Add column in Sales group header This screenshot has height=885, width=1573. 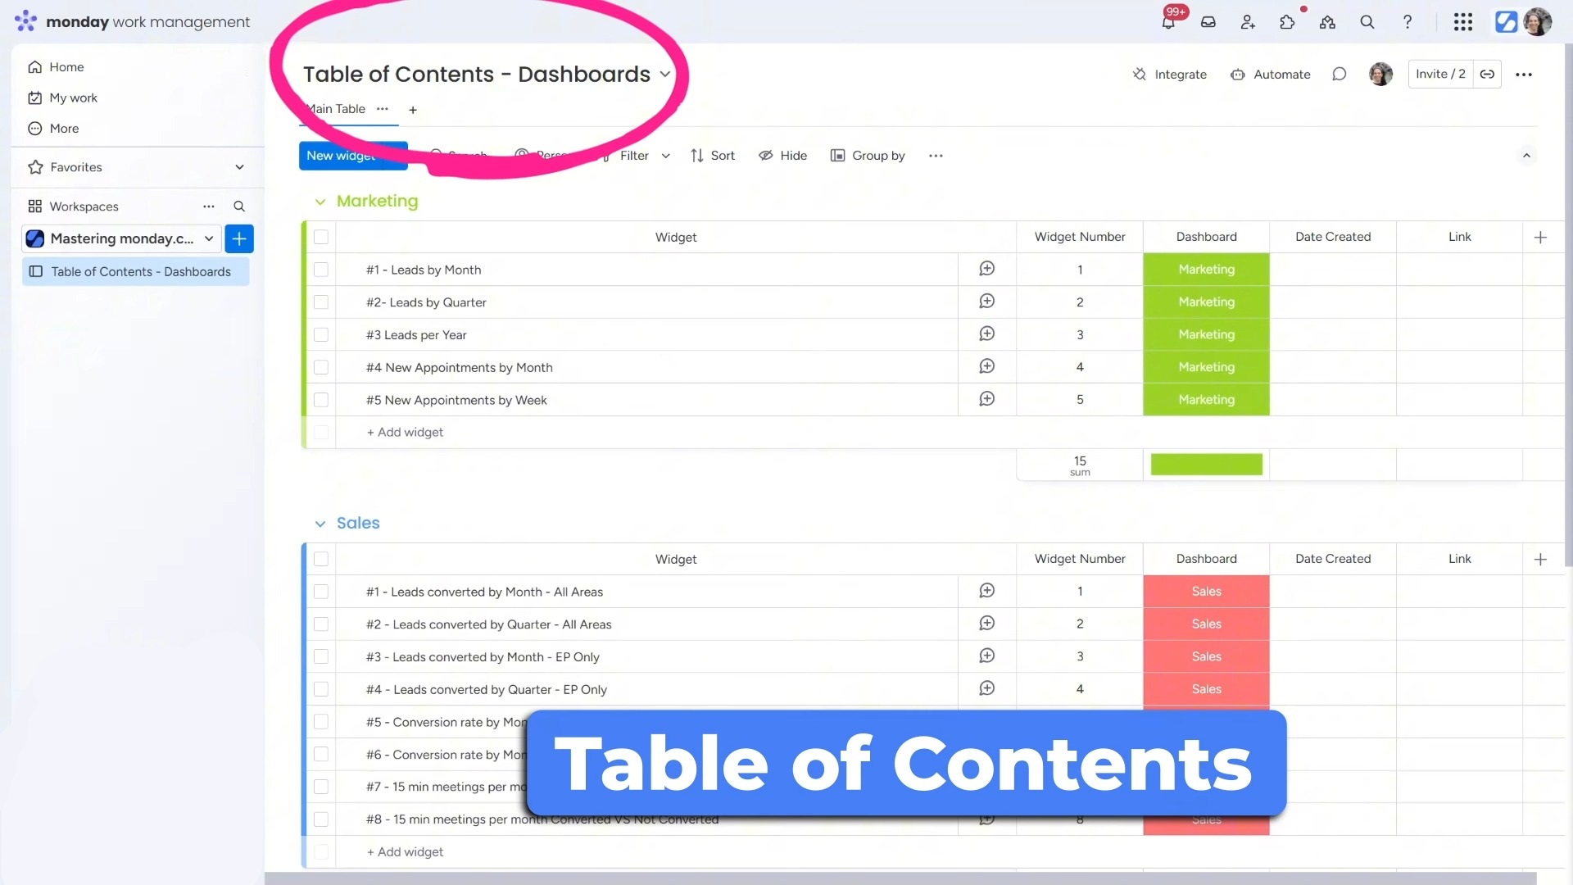(1540, 559)
